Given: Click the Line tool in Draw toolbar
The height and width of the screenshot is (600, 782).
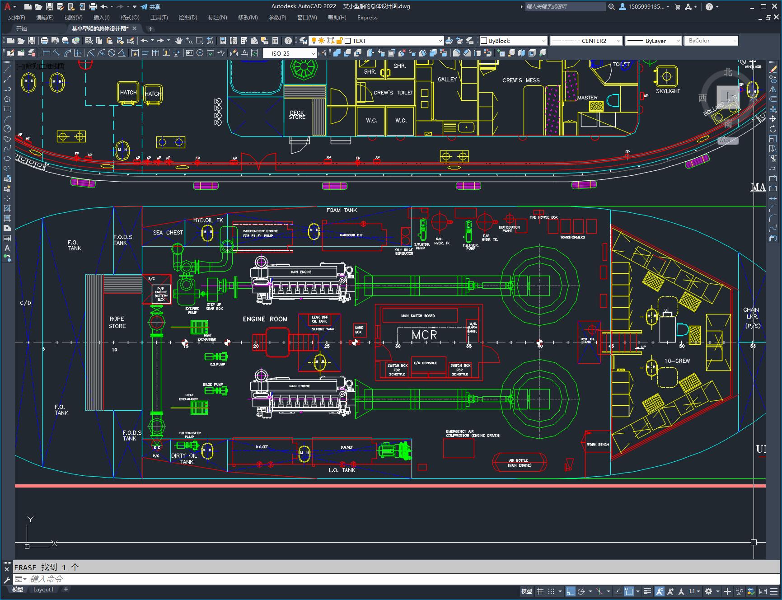Looking at the screenshot, I should [7, 69].
